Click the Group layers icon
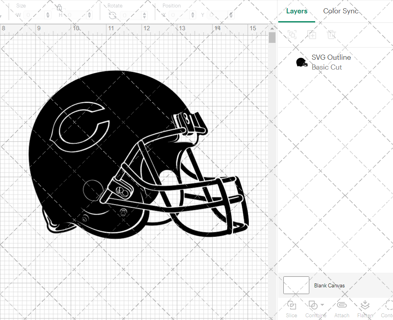This screenshot has width=393, height=320. pyautogui.click(x=292, y=34)
